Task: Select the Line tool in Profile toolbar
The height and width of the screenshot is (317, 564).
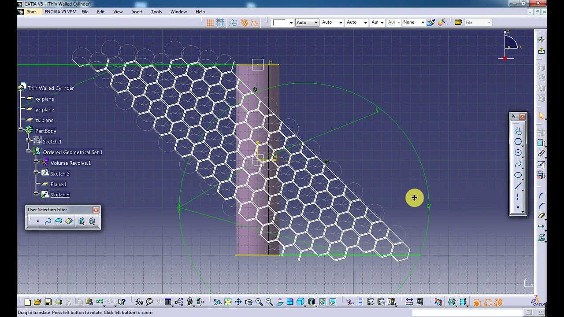Action: pyautogui.click(x=518, y=186)
